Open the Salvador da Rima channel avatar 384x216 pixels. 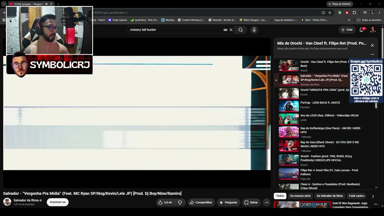pyautogui.click(x=7, y=202)
